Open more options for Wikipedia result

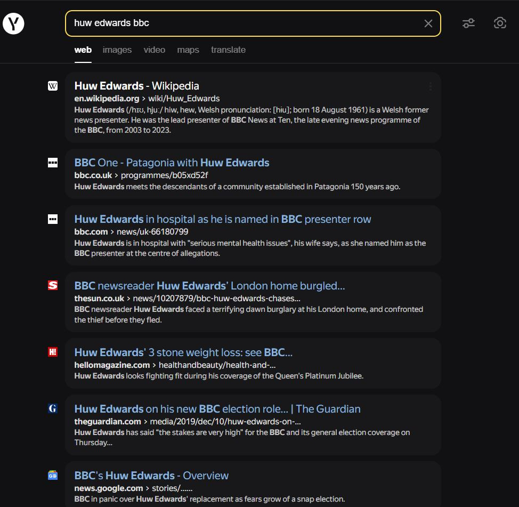(431, 86)
